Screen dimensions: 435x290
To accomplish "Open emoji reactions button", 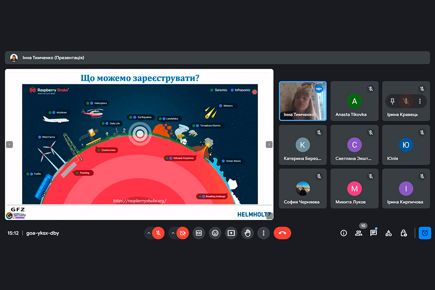I will click(x=215, y=233).
